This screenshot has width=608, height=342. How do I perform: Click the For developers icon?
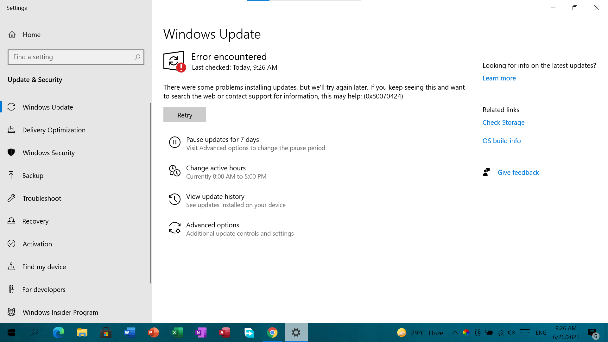pyautogui.click(x=11, y=289)
